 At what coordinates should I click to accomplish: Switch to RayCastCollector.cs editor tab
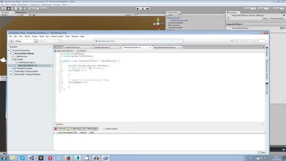pos(132,47)
